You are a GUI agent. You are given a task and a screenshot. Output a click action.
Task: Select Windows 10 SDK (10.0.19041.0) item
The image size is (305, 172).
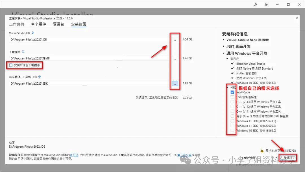pos(256,83)
